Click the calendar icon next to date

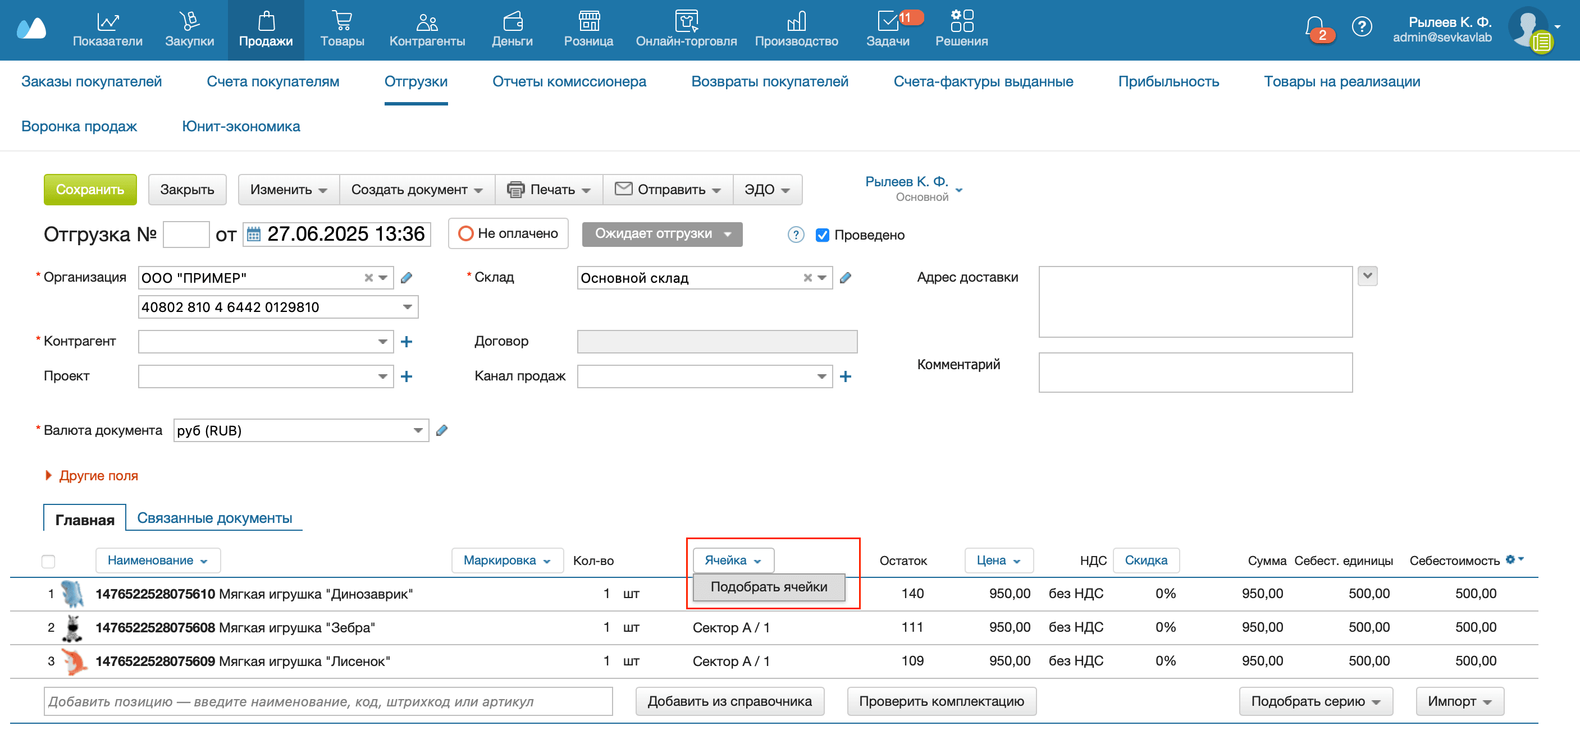(x=253, y=234)
